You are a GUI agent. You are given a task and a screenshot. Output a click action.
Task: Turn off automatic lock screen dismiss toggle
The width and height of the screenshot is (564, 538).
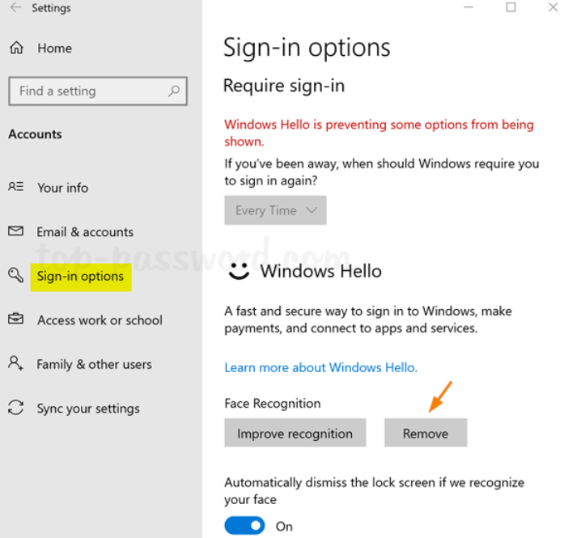pyautogui.click(x=244, y=526)
